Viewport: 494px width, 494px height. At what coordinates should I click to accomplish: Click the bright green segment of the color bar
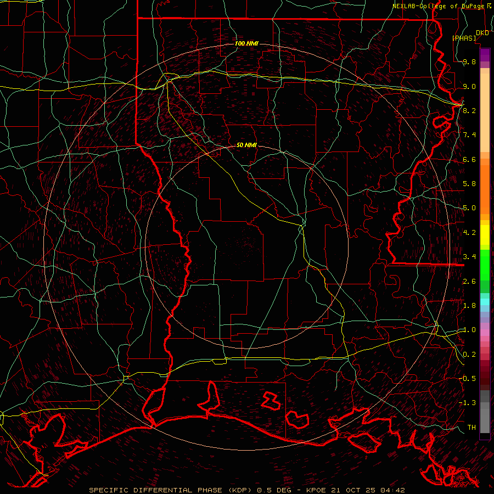pos(485,265)
